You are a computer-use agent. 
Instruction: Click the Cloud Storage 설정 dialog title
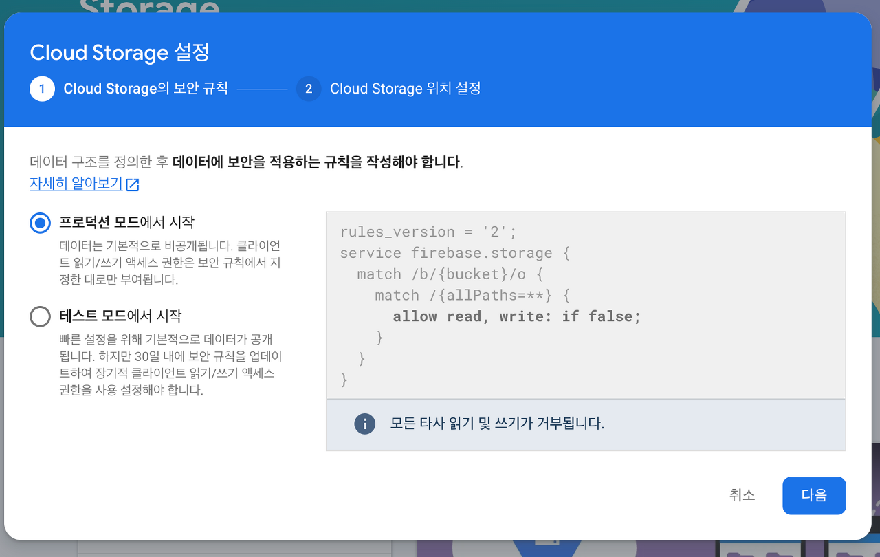pyautogui.click(x=120, y=52)
